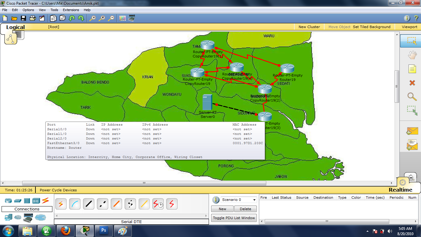Choose the Routers device category
Image resolution: width=421 pixels, height=237 pixels.
tap(8, 201)
